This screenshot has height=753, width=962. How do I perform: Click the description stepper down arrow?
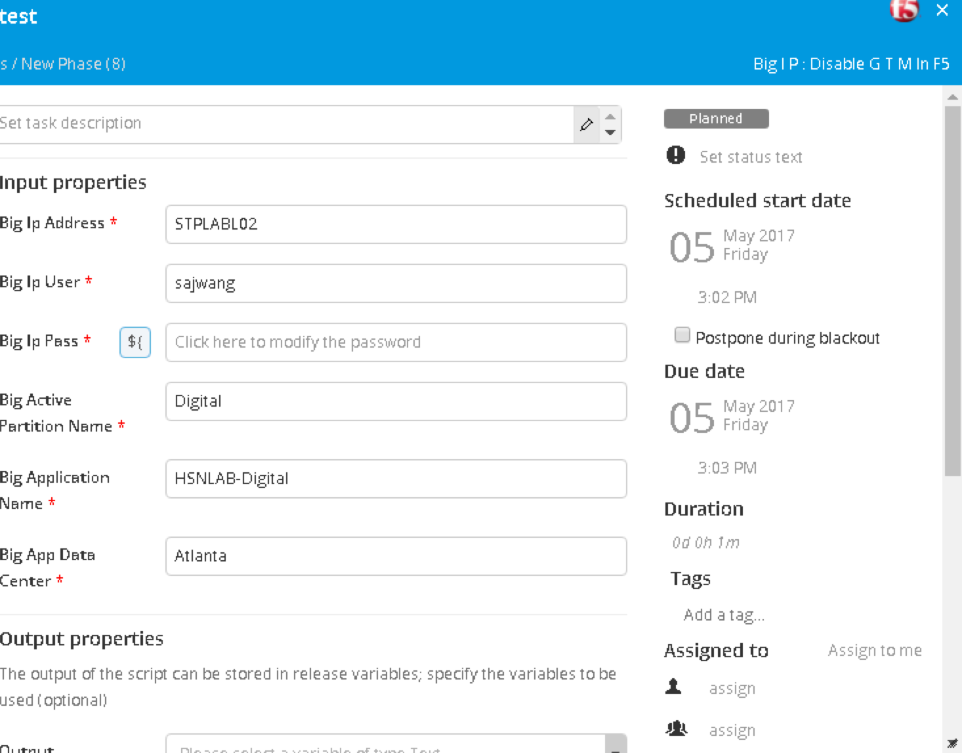coord(610,132)
